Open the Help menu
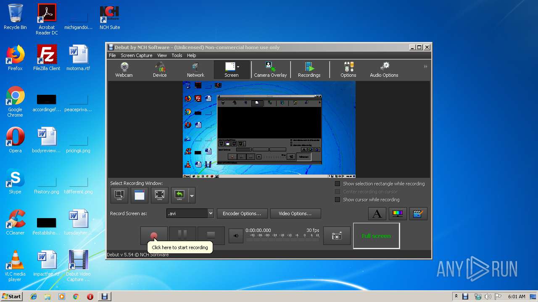 [x=191, y=55]
